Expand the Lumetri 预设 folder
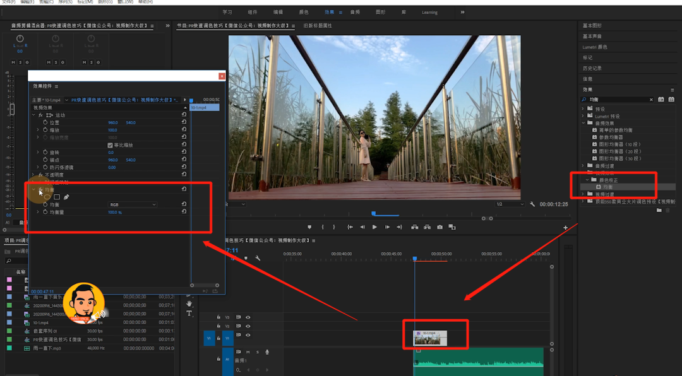Viewport: 682px width, 376px height. [583, 116]
